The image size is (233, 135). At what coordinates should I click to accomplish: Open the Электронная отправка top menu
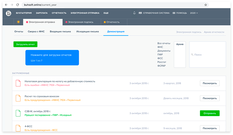[x=85, y=13]
